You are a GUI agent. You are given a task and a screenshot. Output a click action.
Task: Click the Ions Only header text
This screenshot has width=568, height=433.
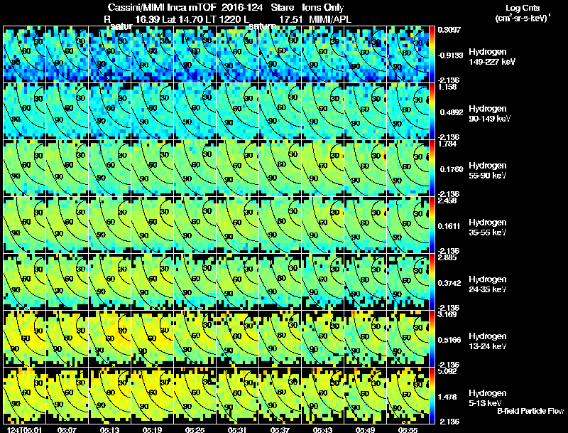[323, 7]
